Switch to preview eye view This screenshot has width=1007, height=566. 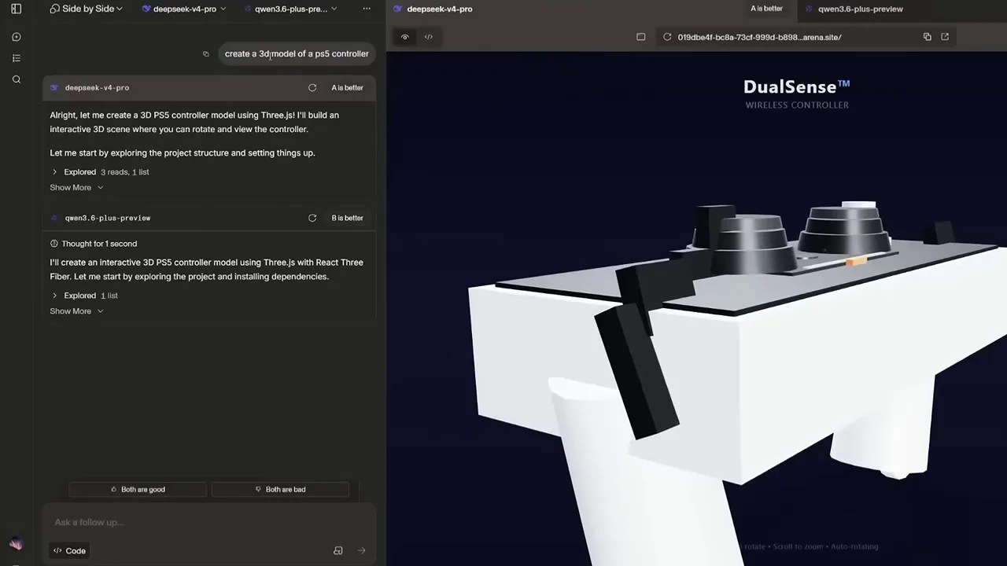pos(405,37)
